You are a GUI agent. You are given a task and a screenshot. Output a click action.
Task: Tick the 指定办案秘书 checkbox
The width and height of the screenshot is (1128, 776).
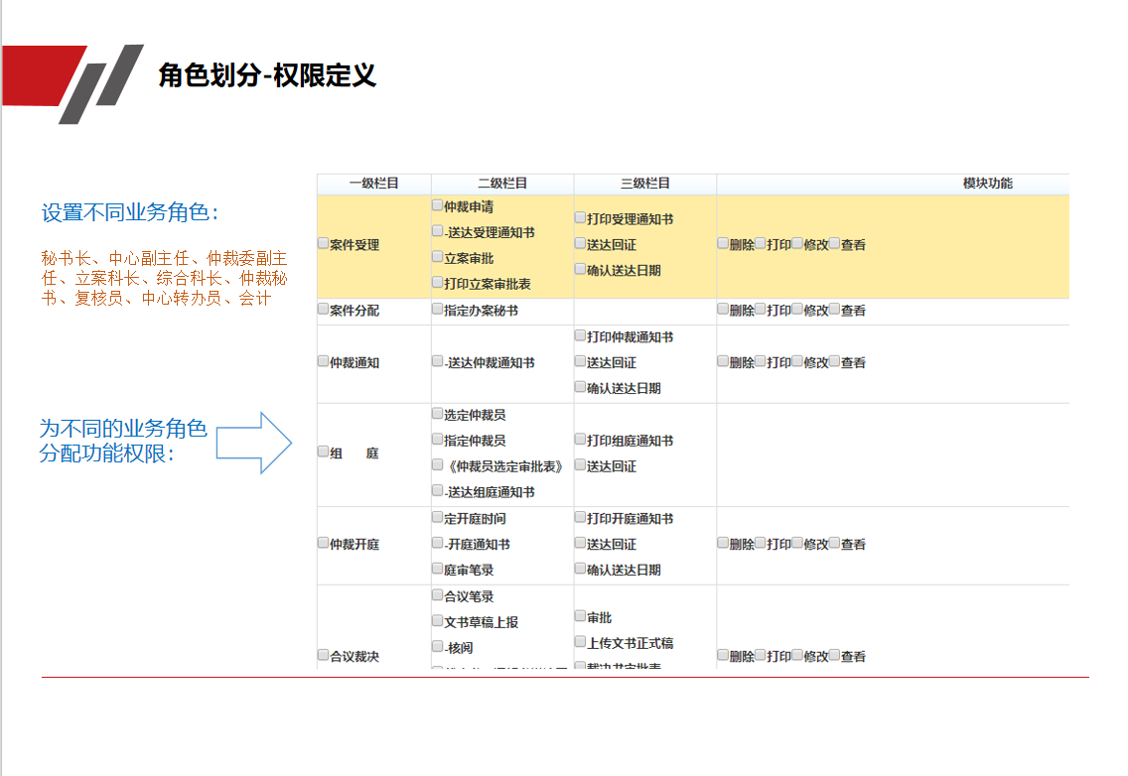click(x=438, y=309)
